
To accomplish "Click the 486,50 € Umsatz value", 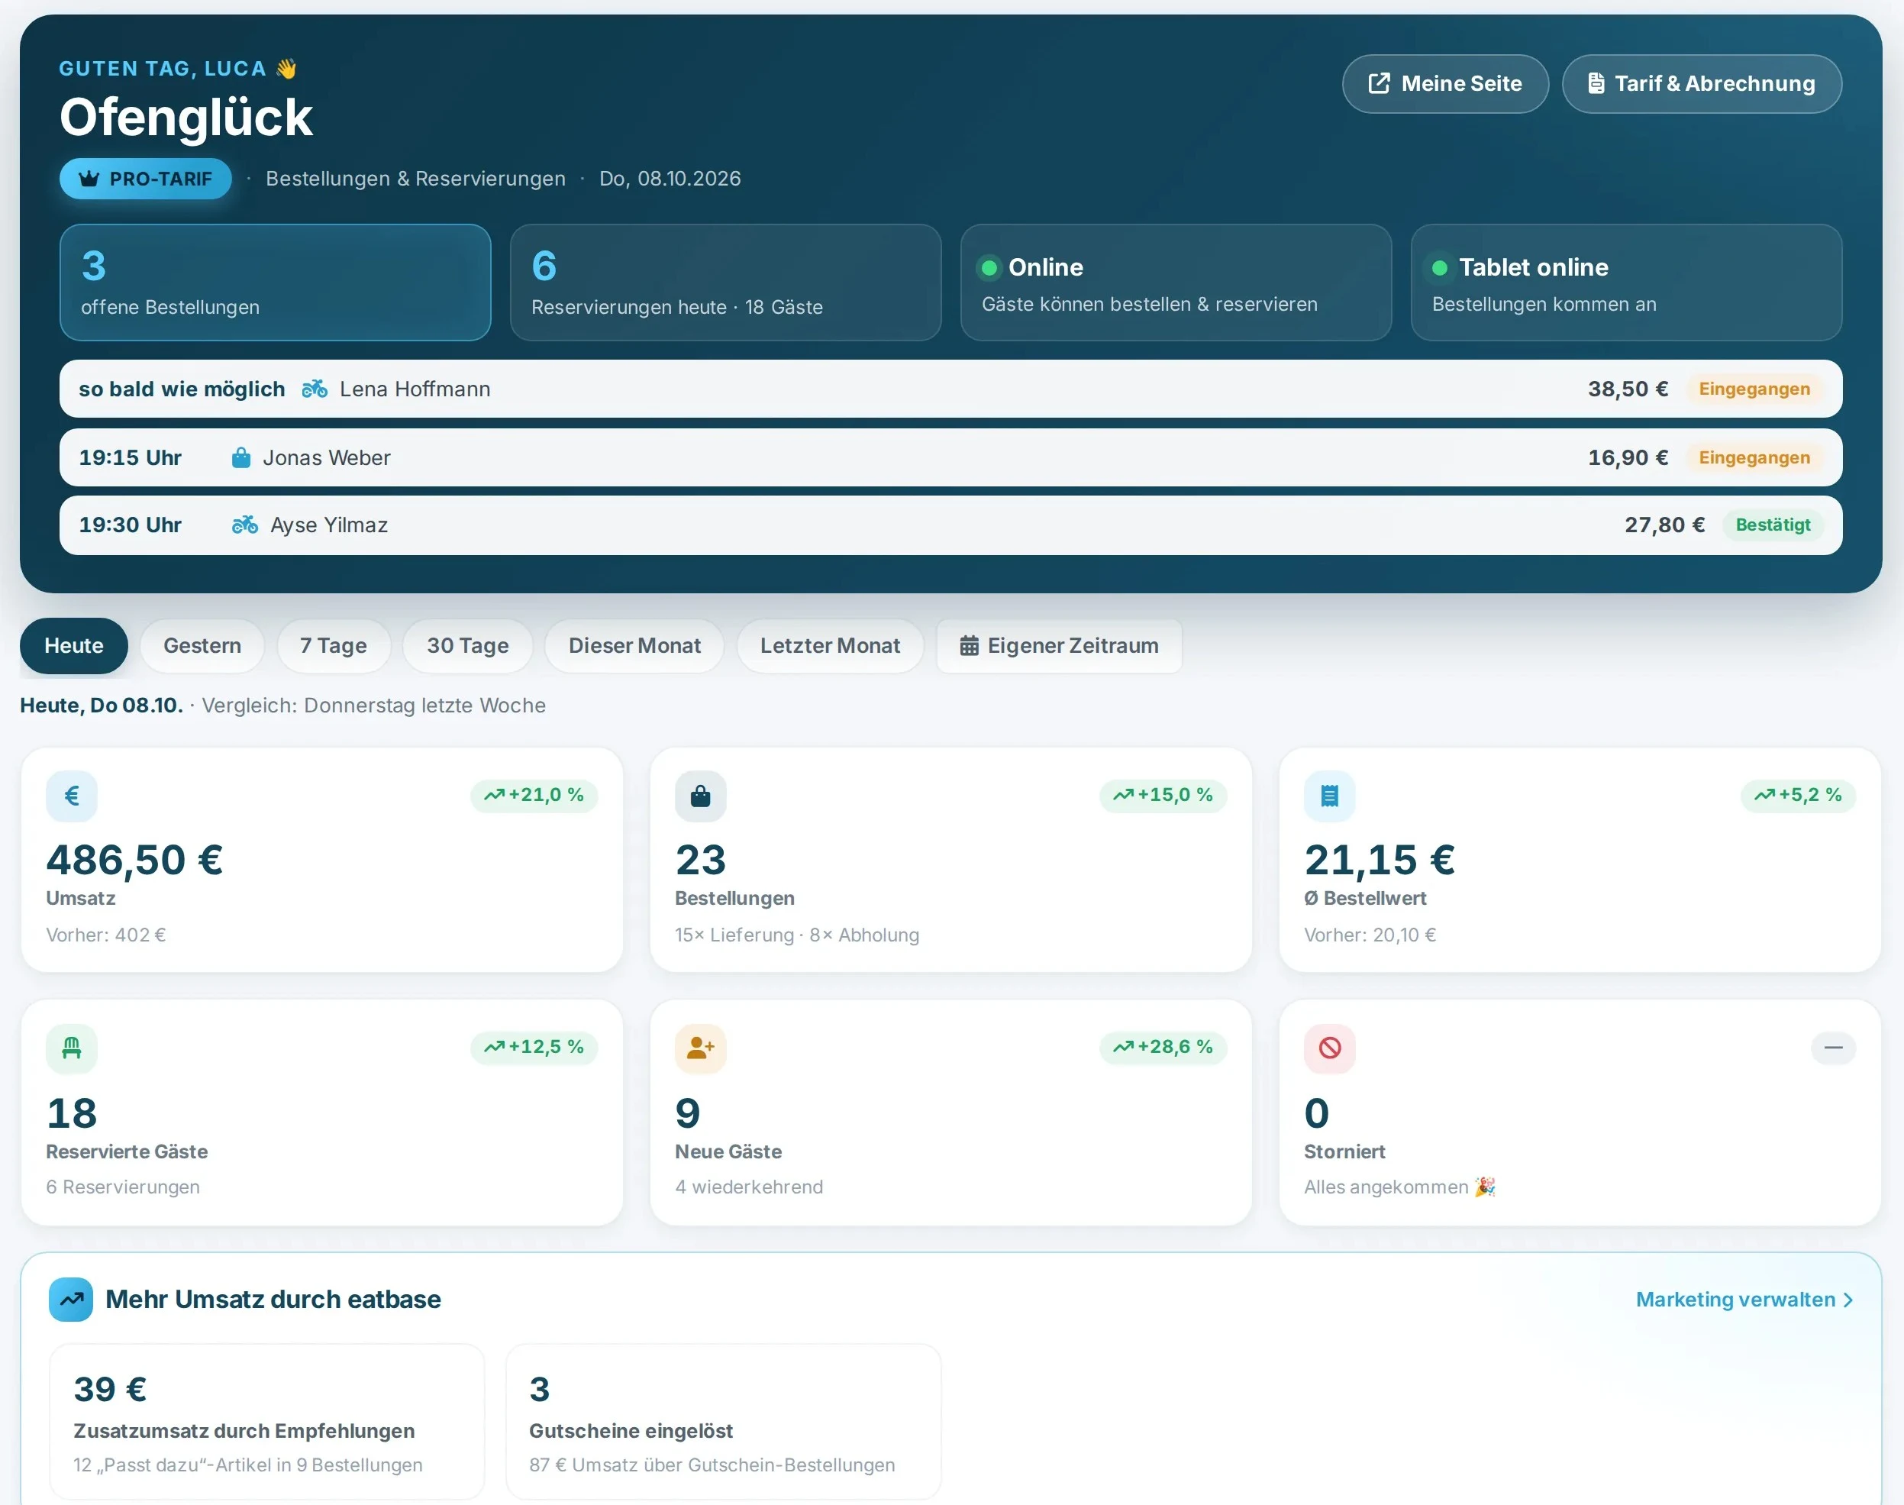I will (x=134, y=860).
